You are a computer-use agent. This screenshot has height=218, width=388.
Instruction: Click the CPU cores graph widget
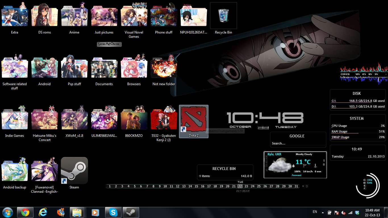[x=364, y=74]
